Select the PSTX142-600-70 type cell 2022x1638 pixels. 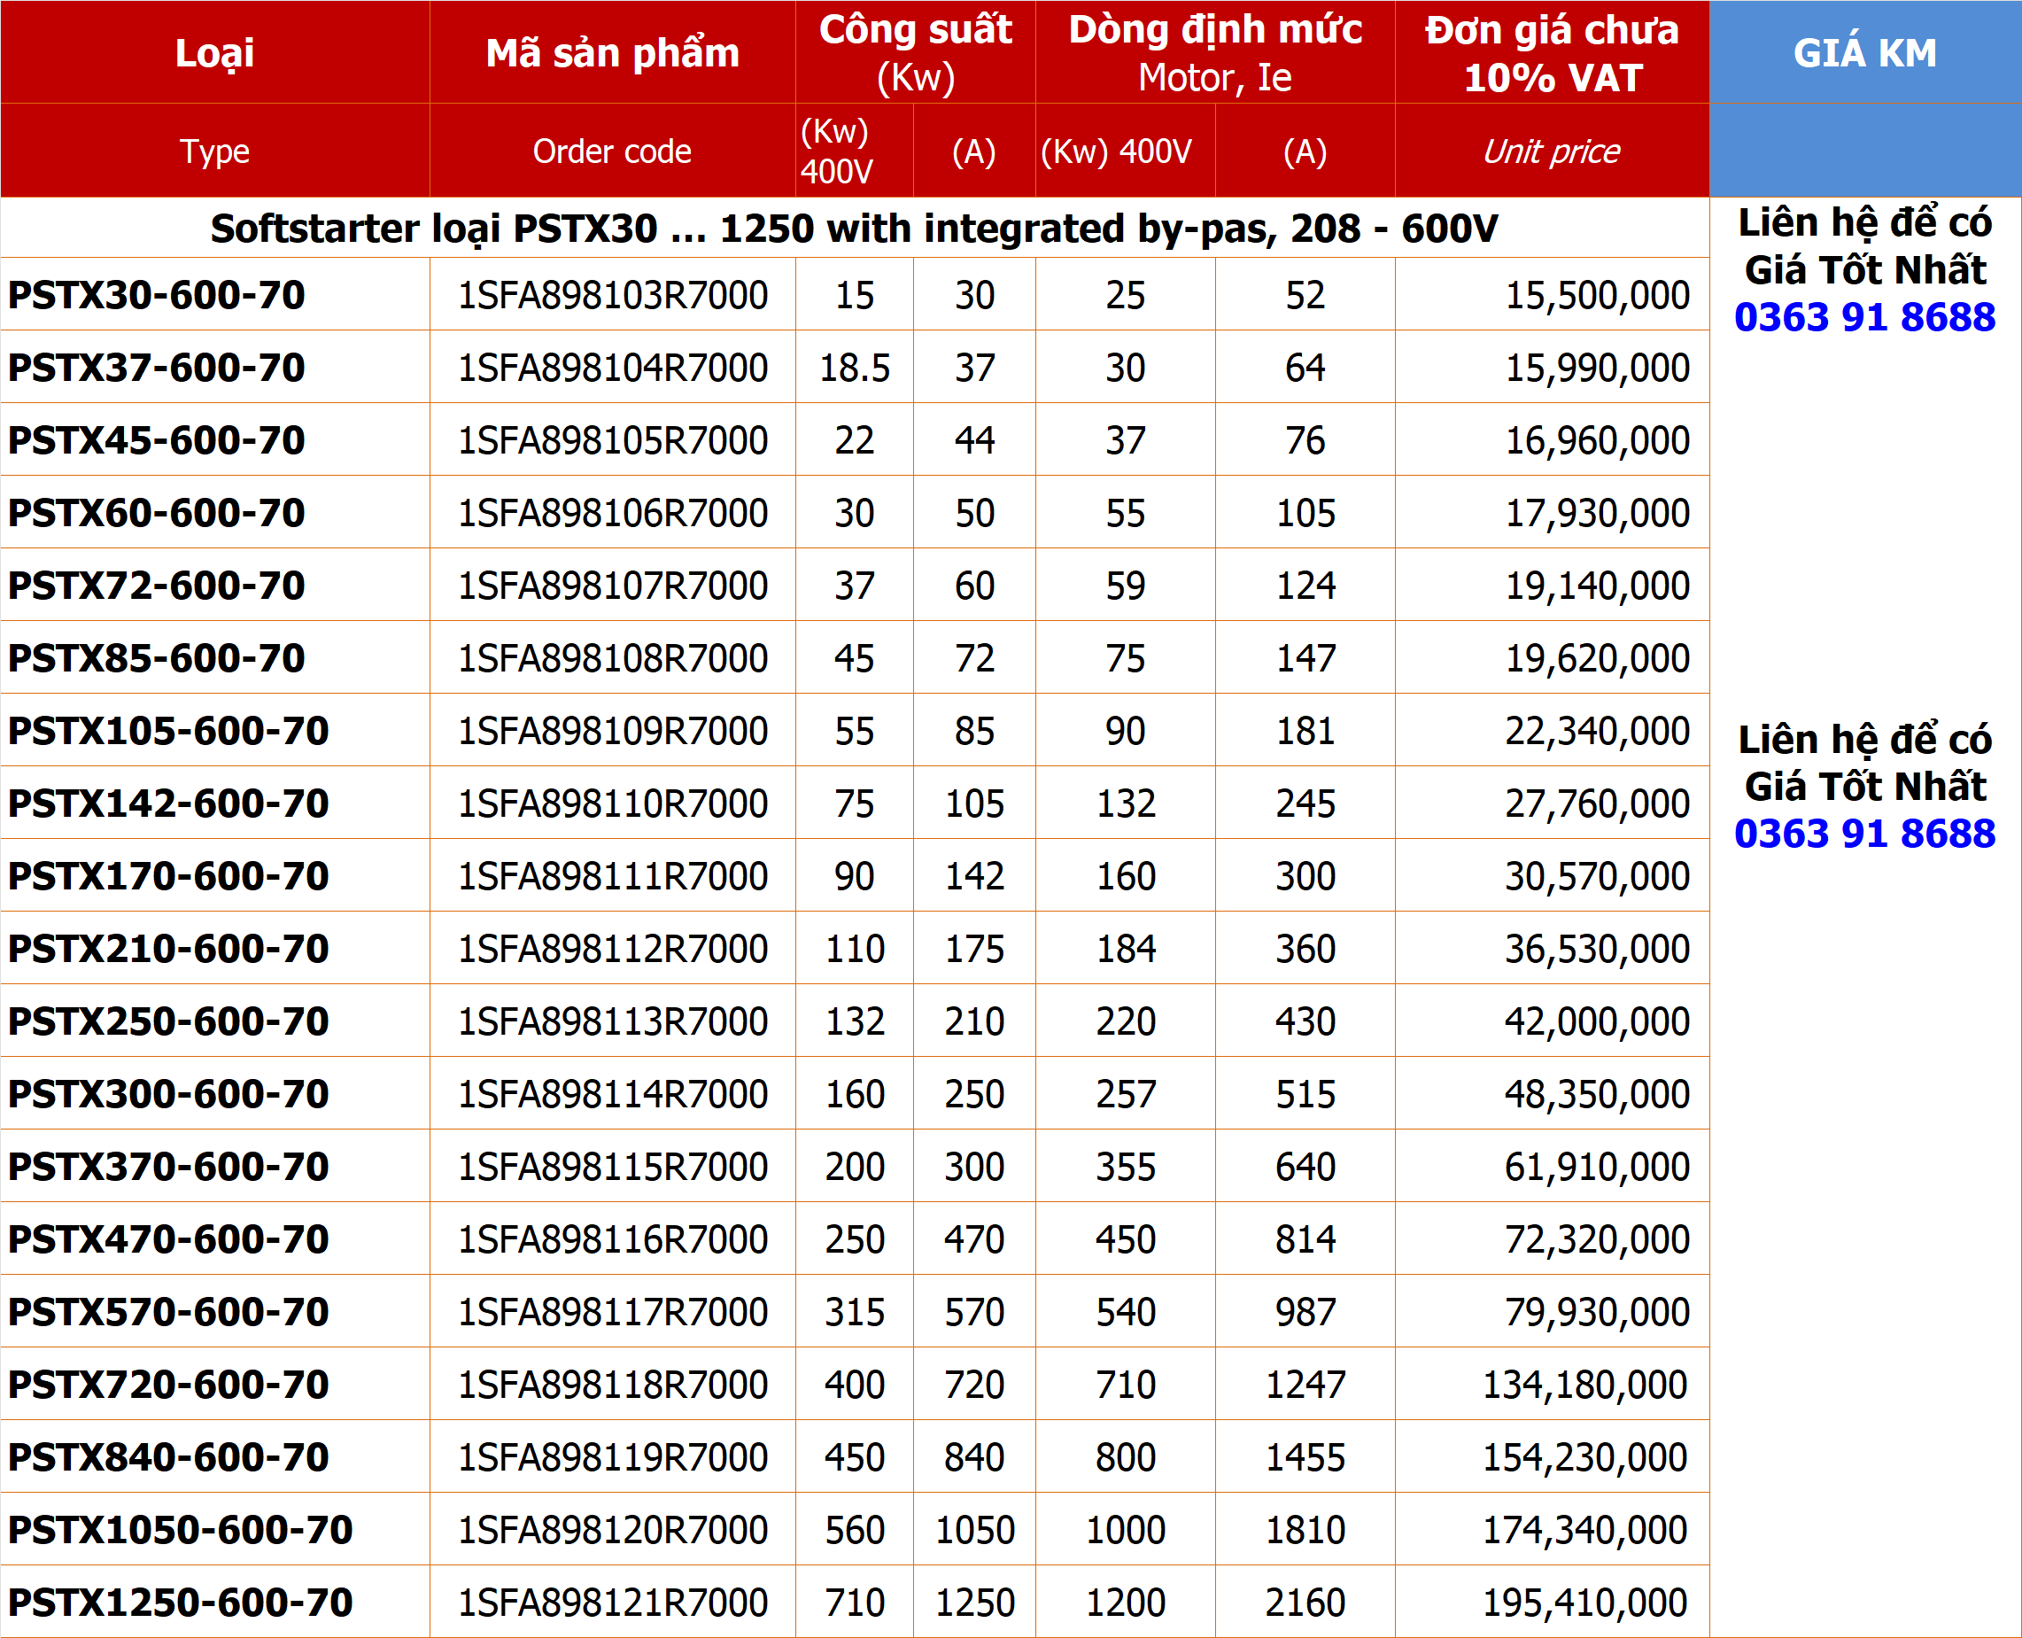(214, 803)
